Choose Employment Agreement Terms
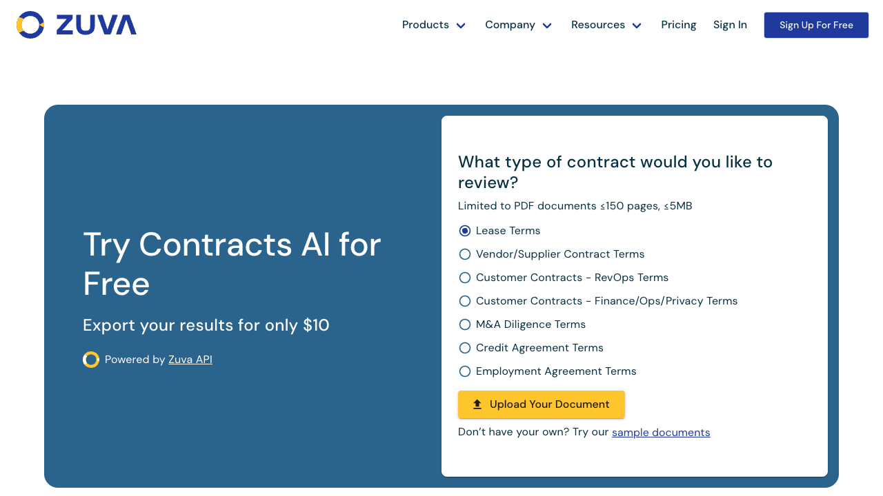 tap(464, 371)
